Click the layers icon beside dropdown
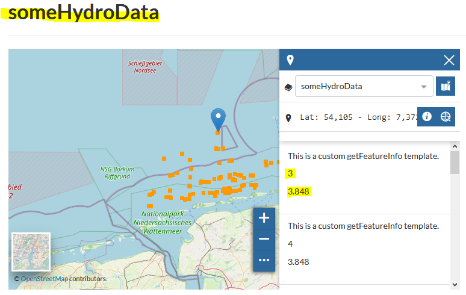Screen dimensions: 466x295 pyautogui.click(x=288, y=87)
